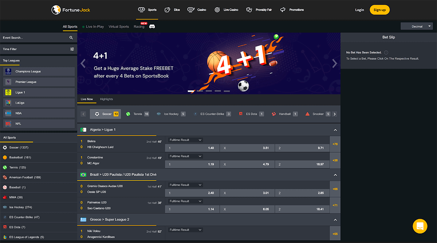The image size is (437, 243).
Task: Open Basketball (161) in All Sports
Action: coord(38,157)
